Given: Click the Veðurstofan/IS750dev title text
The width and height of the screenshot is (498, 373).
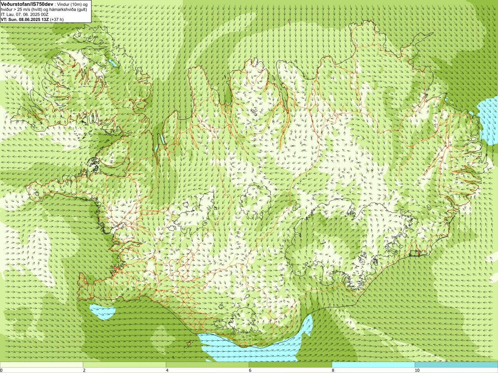Looking at the screenshot, I should 27,4.
